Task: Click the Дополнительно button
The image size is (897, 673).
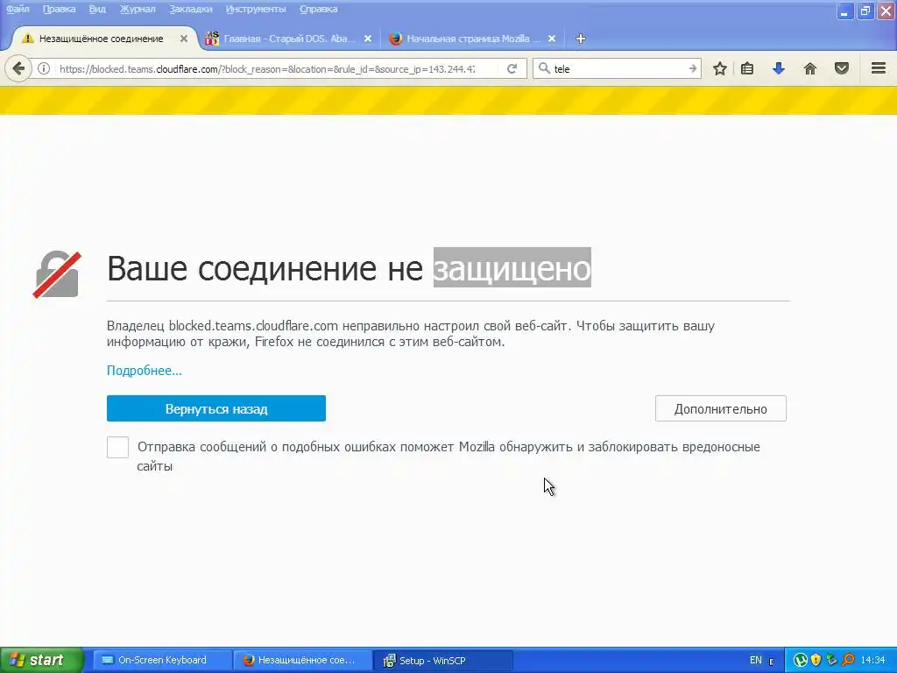Action: coord(721,408)
